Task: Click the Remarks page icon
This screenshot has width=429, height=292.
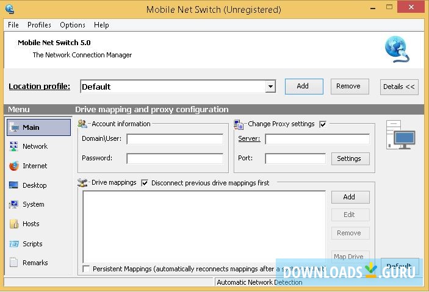Action: 13,263
